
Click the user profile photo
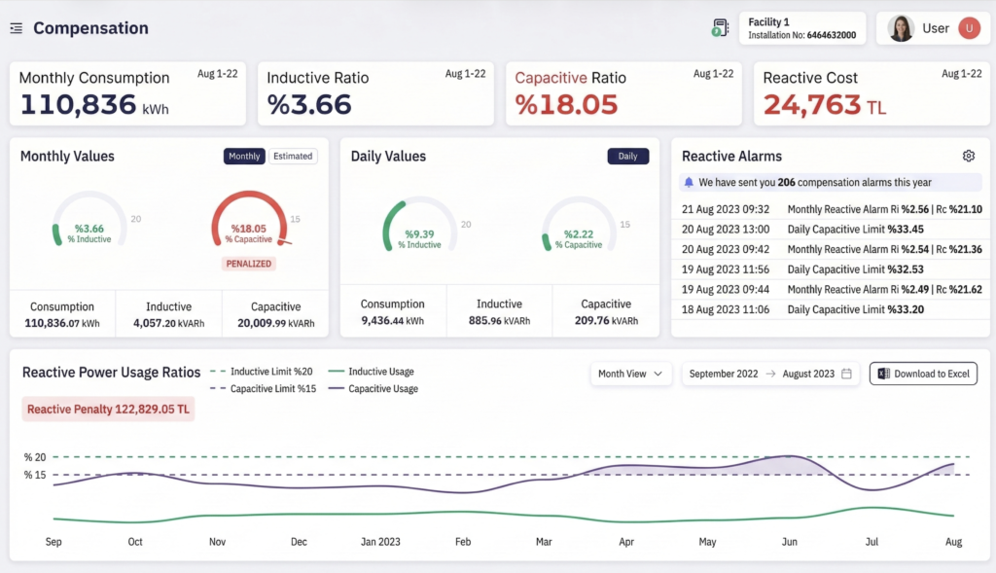(900, 28)
